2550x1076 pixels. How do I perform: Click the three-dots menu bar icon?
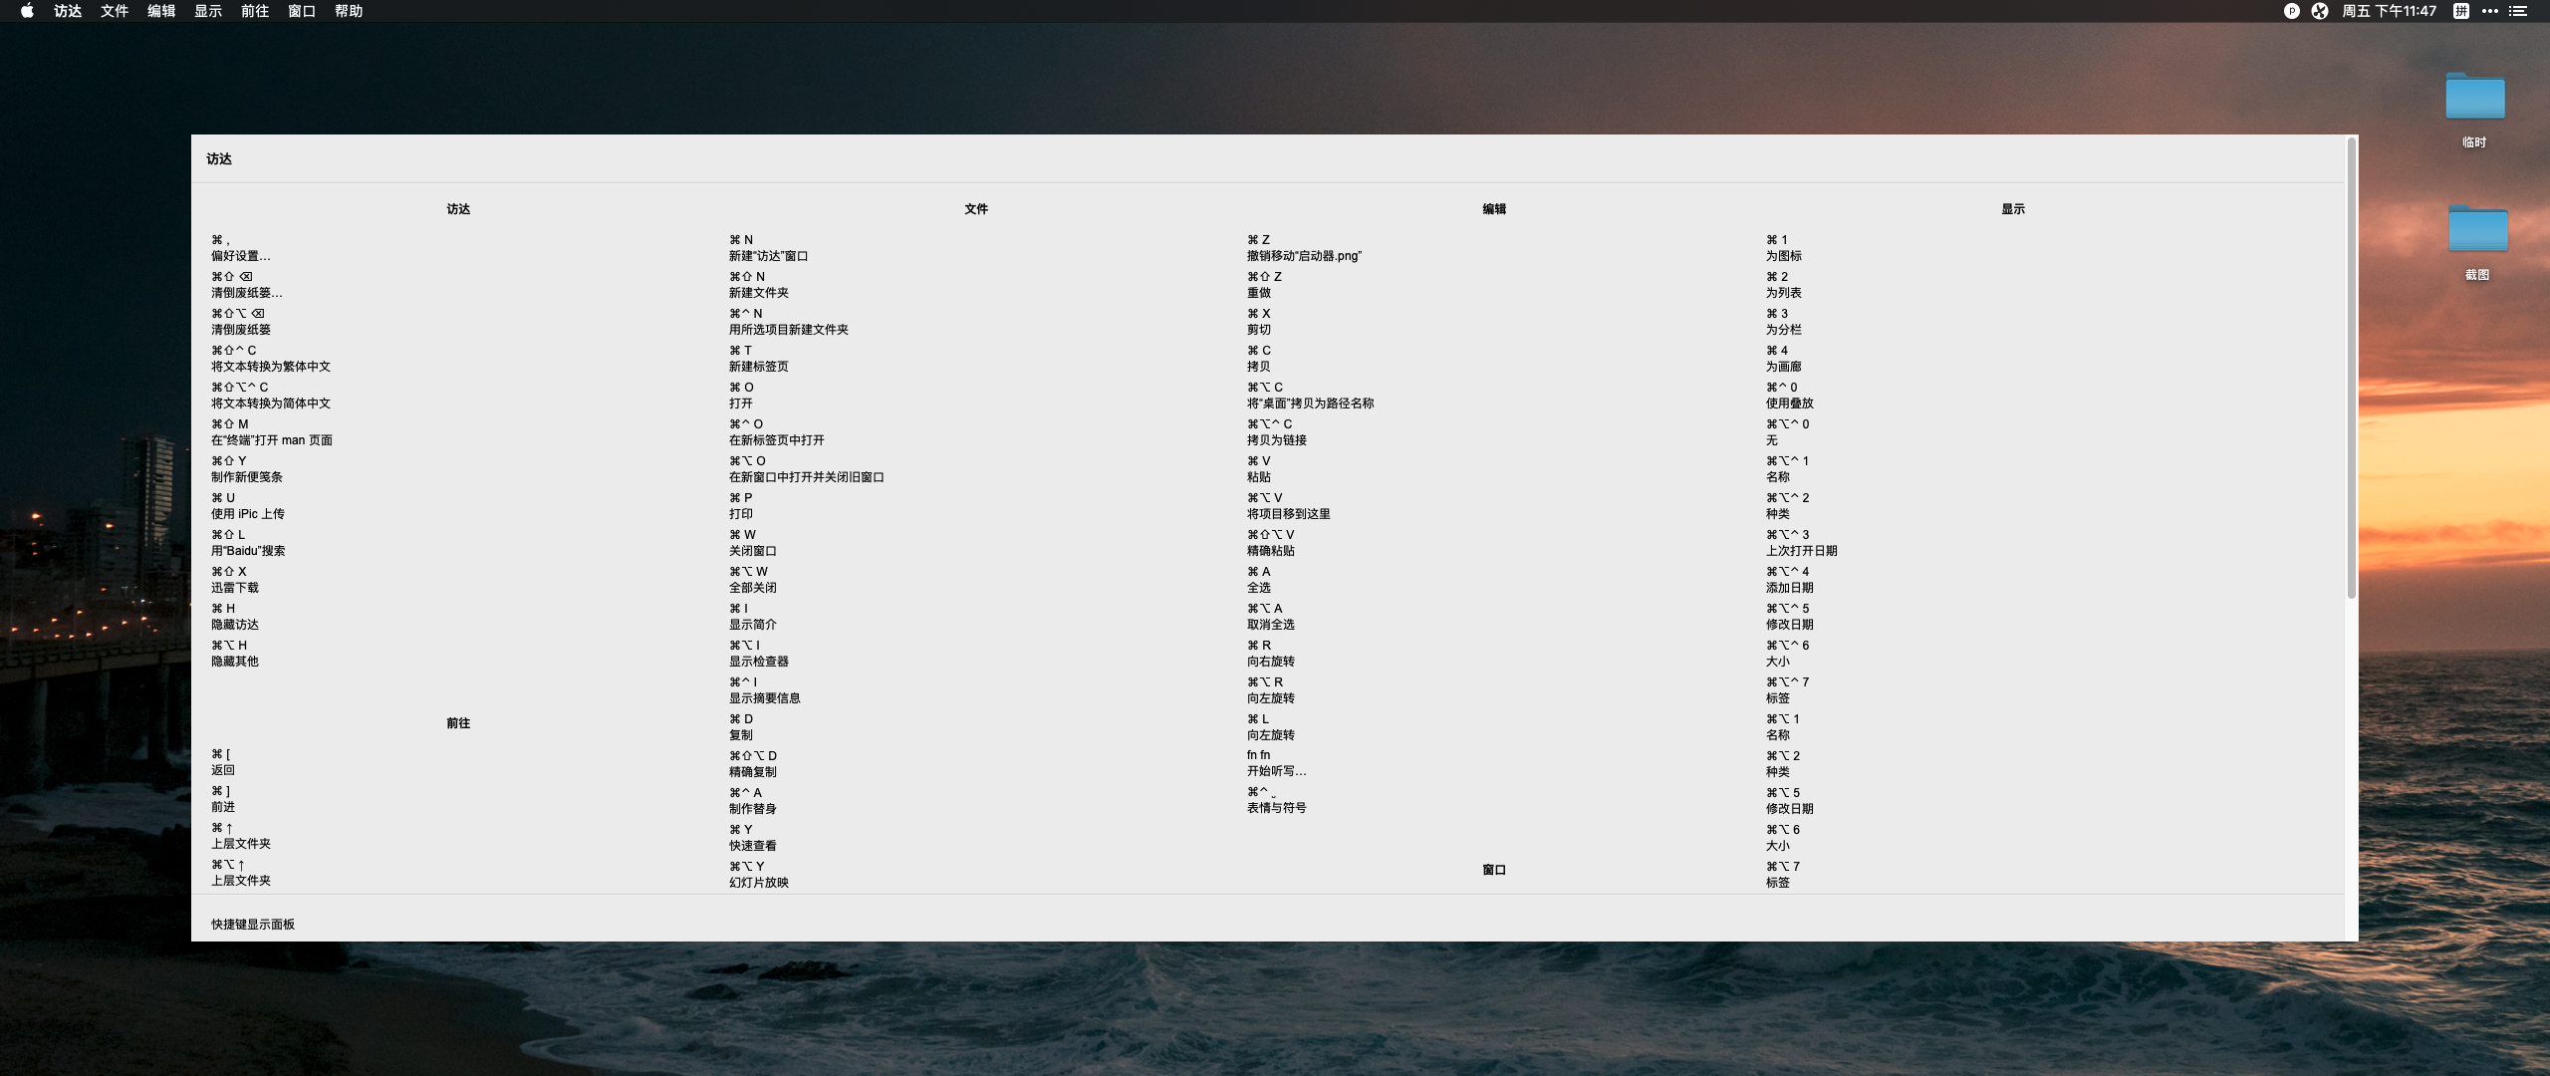click(x=2490, y=11)
